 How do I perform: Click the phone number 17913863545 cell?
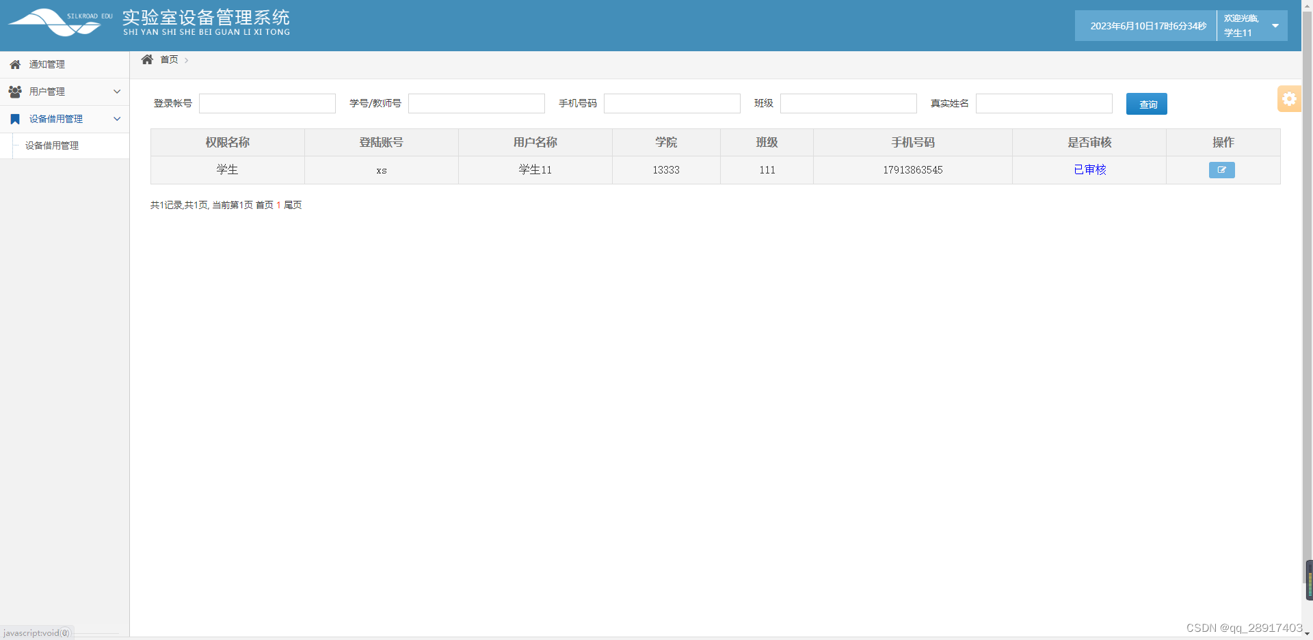click(913, 170)
